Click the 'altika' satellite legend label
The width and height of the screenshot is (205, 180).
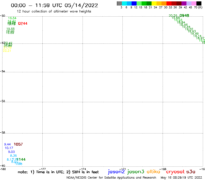[x=153, y=172]
